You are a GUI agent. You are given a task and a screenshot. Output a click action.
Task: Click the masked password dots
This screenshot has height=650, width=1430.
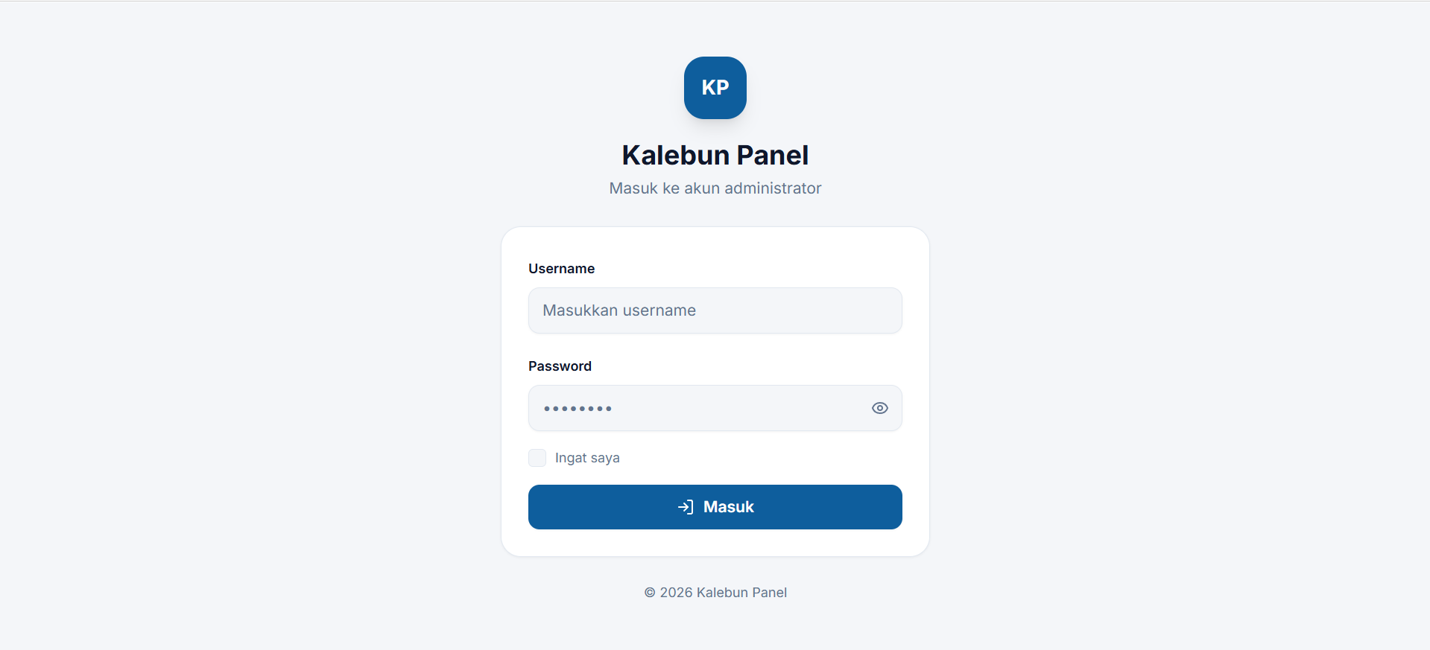pos(578,409)
